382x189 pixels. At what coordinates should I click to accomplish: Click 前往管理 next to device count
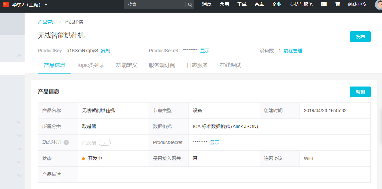[293, 51]
